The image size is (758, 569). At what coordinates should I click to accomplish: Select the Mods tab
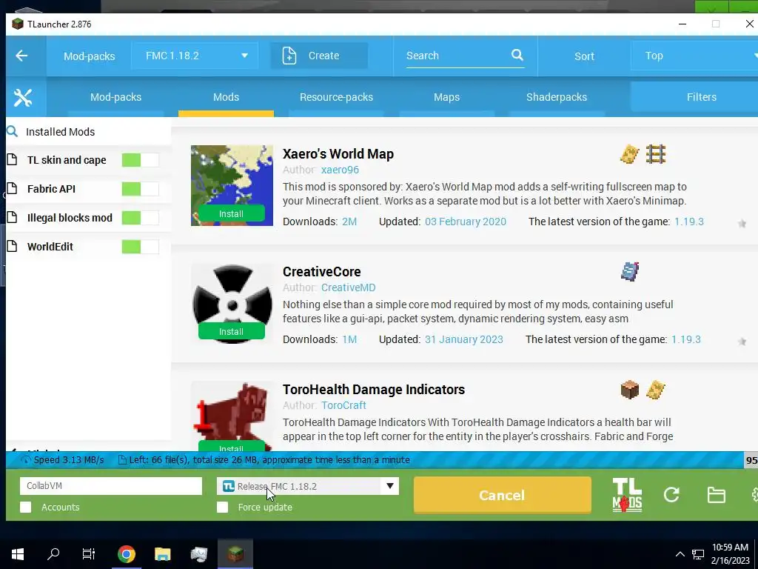click(226, 97)
